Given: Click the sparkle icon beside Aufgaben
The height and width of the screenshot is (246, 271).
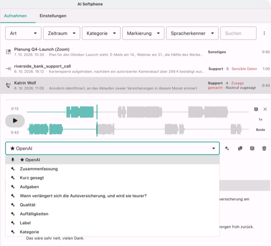Looking at the screenshot, I should coord(13,187).
